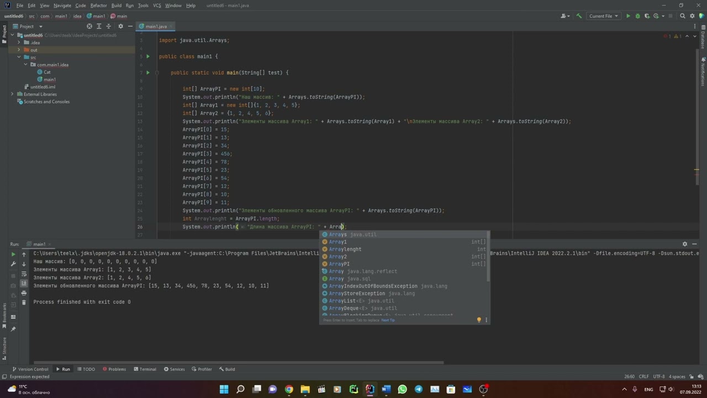Open run configuration wrench in Run panel

pos(13,264)
